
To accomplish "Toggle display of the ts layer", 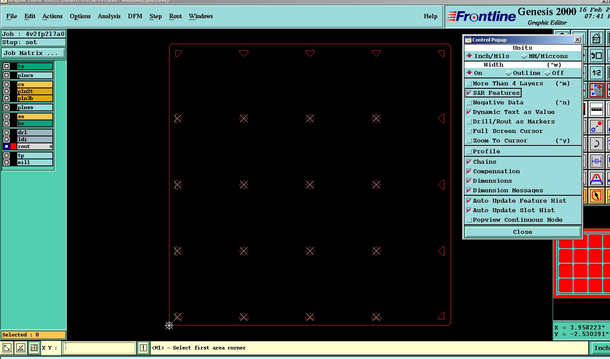I will click(x=6, y=66).
